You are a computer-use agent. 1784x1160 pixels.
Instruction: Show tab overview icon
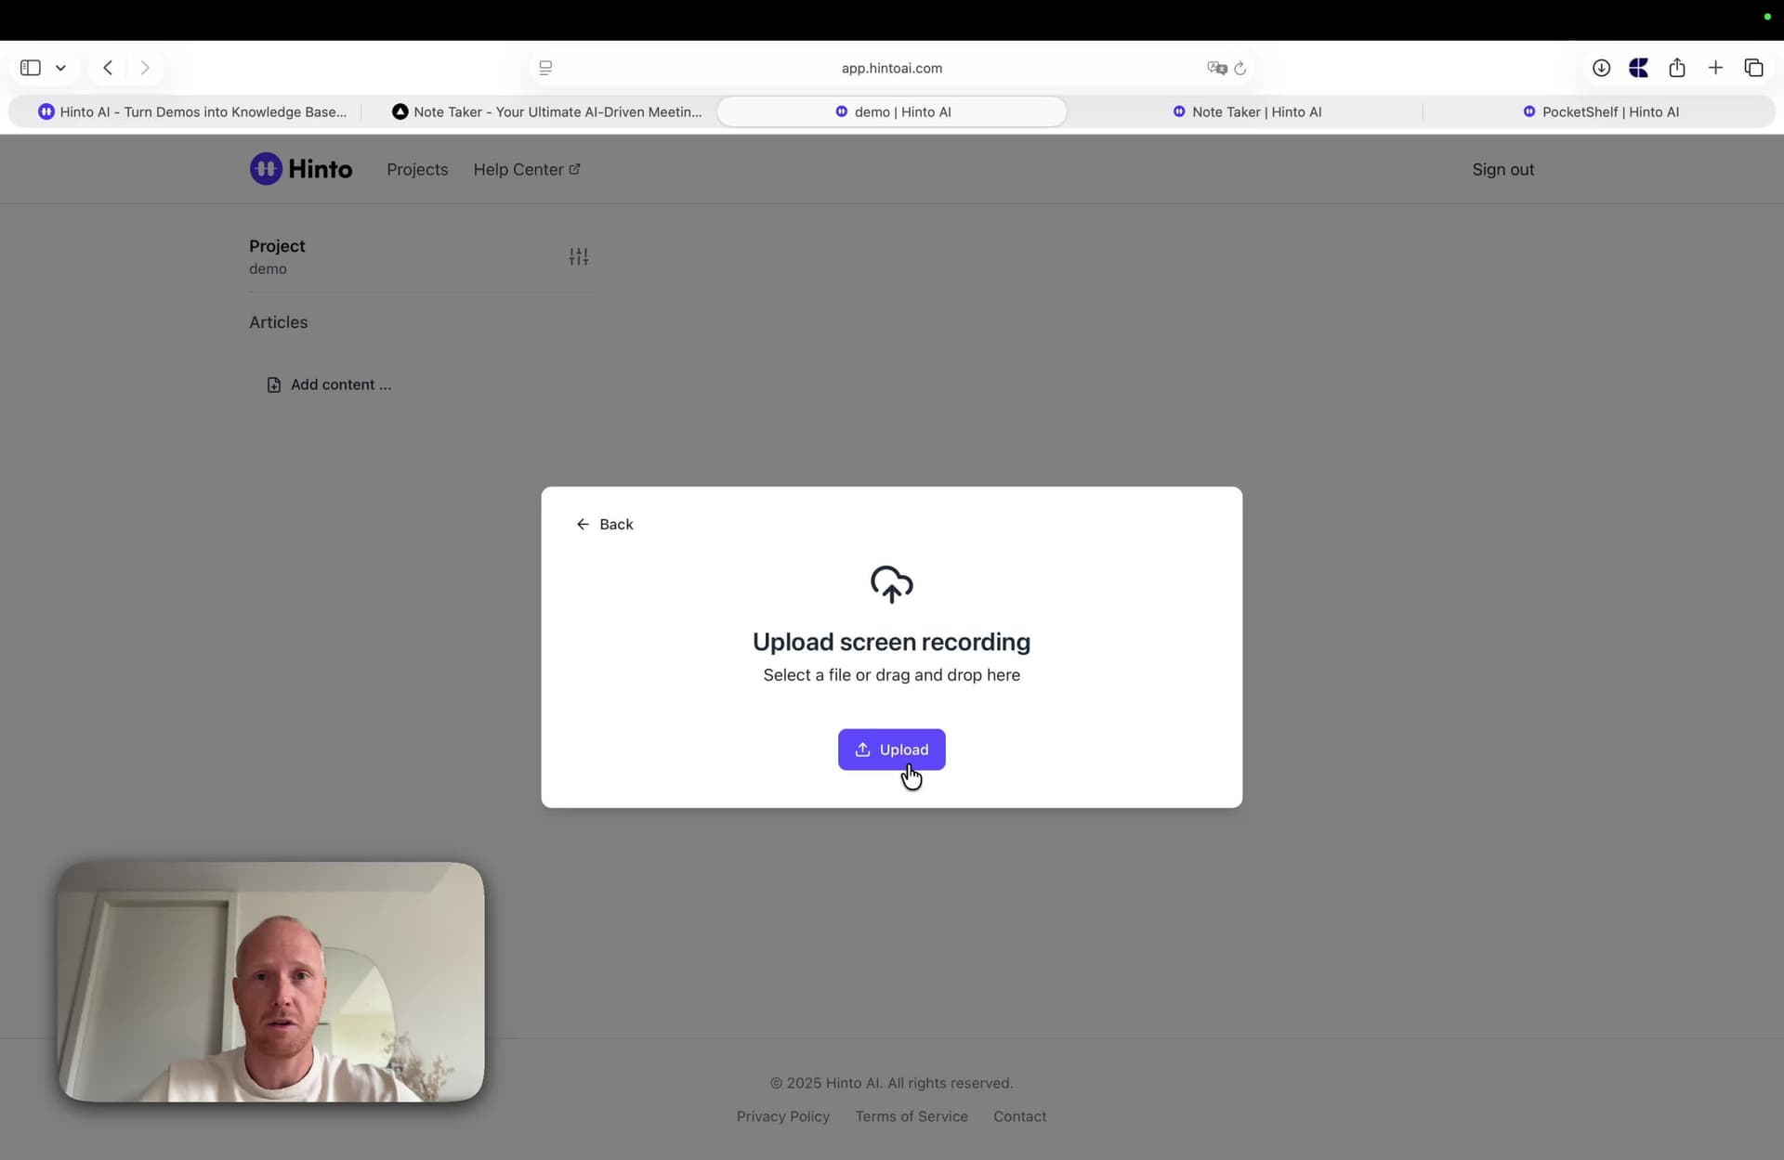(1753, 68)
